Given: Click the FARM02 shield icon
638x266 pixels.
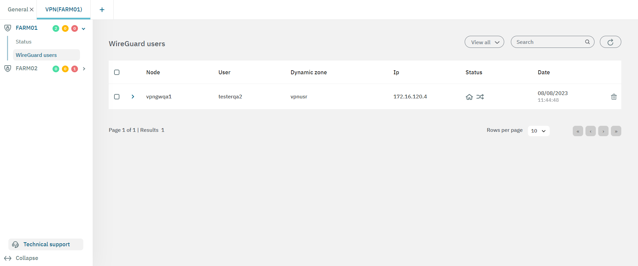Looking at the screenshot, I should tap(8, 69).
